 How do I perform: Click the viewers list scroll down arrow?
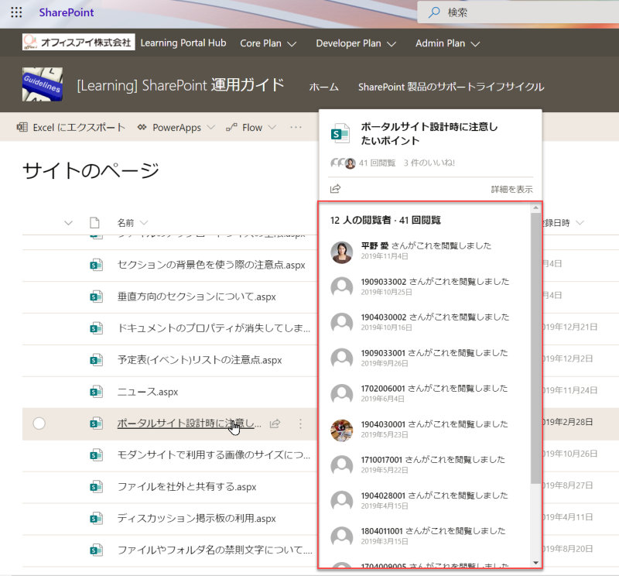click(535, 563)
